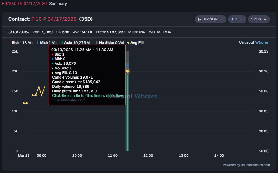Click the Multi: 0% value

click(x=136, y=32)
